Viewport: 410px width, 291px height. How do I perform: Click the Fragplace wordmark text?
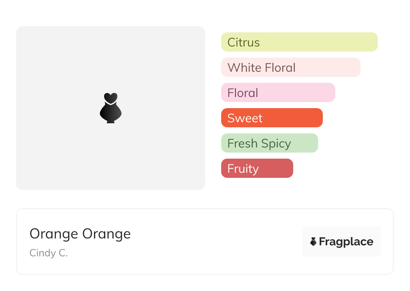346,242
